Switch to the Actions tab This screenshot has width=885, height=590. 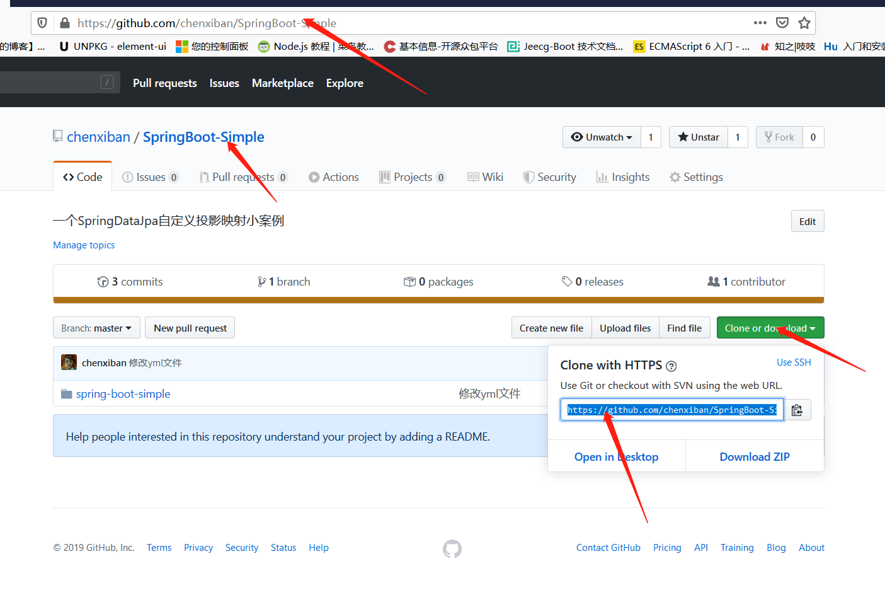pyautogui.click(x=334, y=177)
